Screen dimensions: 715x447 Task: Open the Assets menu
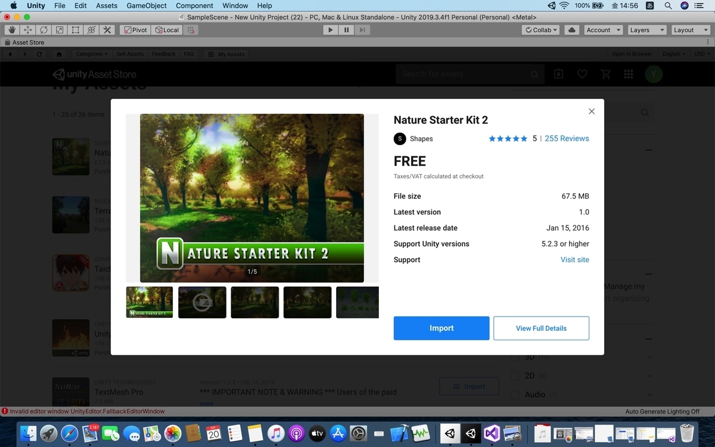click(107, 5)
